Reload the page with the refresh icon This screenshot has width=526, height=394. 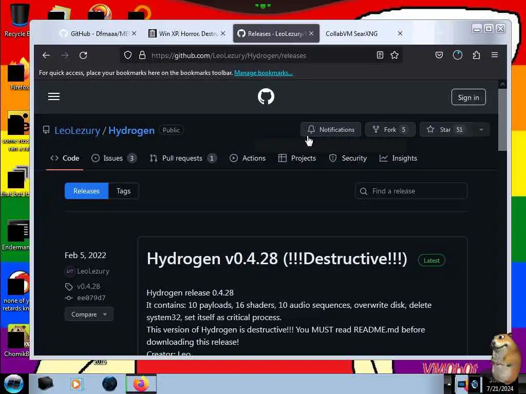tap(83, 55)
